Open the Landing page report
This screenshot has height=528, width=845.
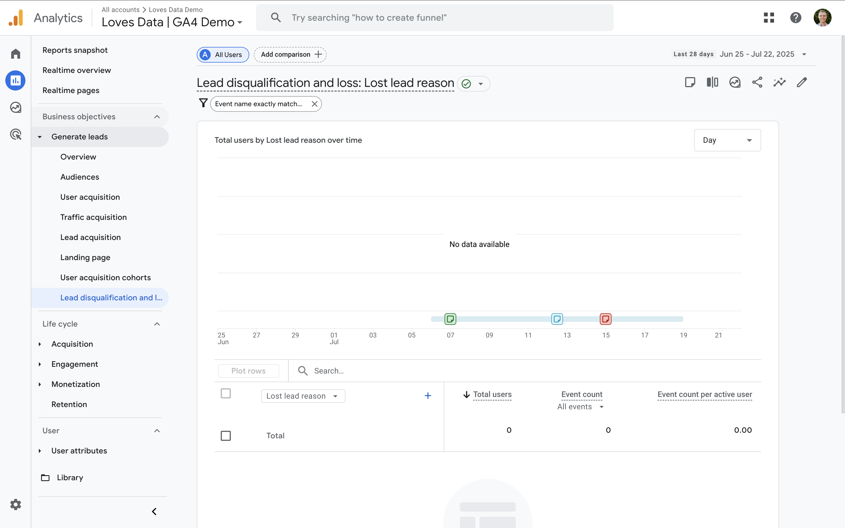(x=85, y=258)
